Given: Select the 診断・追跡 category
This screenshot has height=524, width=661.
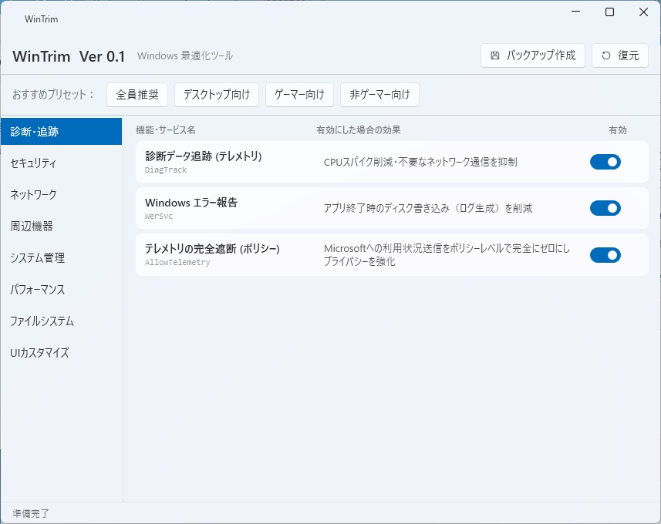Looking at the screenshot, I should pos(61,132).
